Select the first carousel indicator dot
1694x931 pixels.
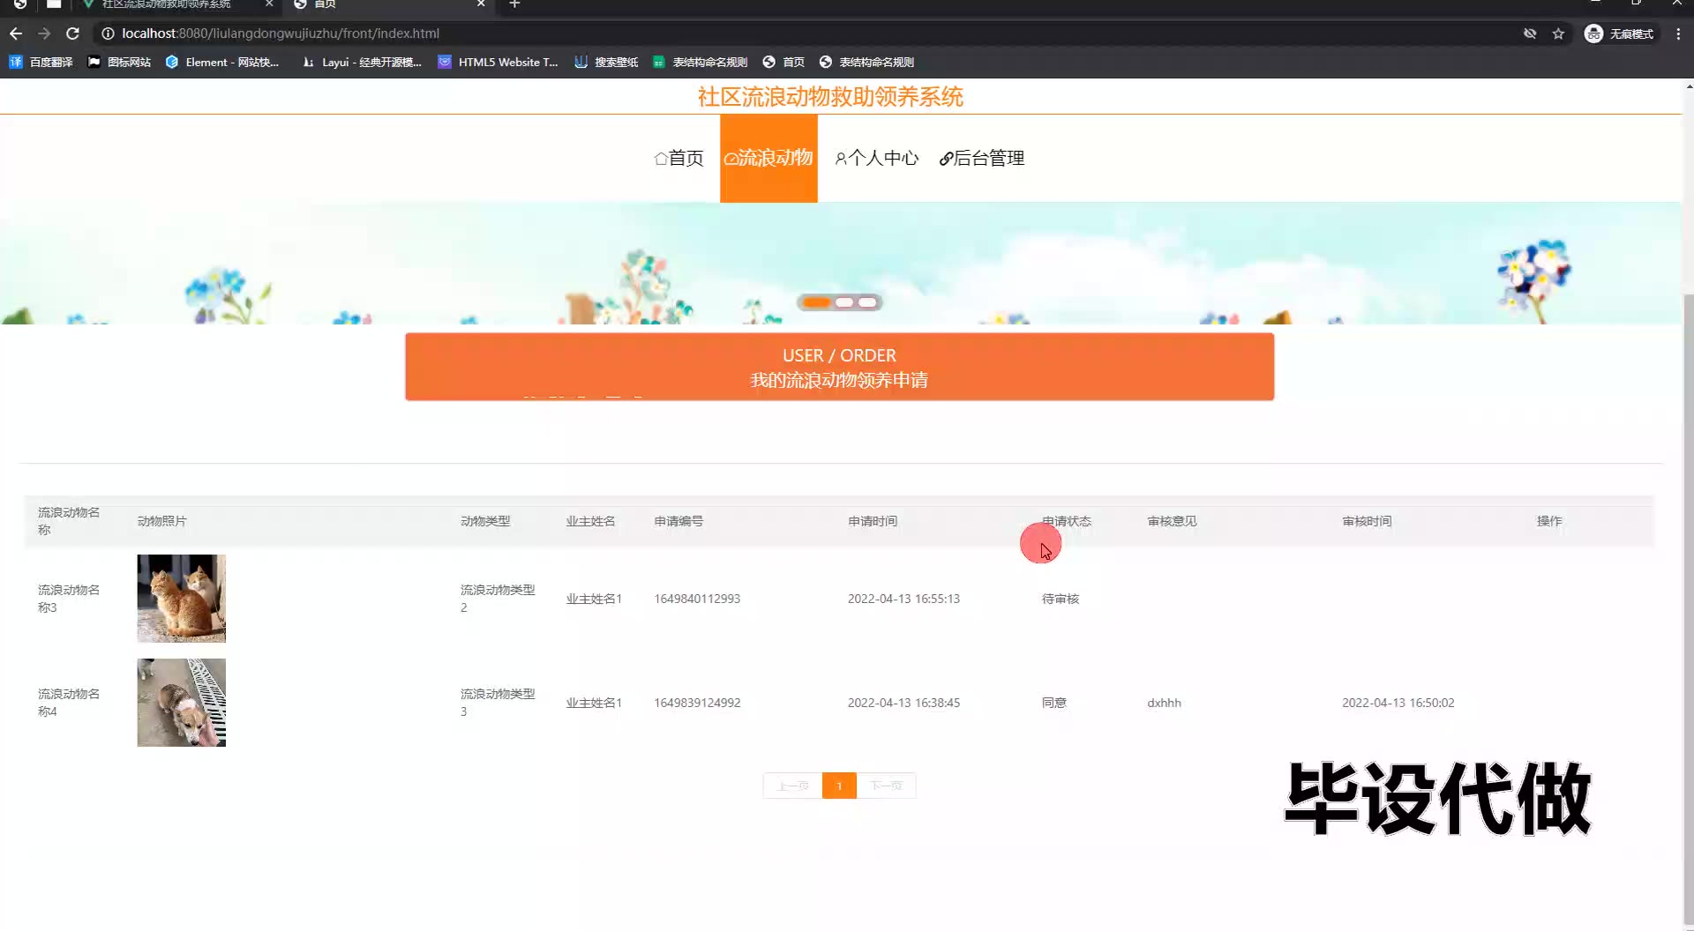click(x=816, y=302)
